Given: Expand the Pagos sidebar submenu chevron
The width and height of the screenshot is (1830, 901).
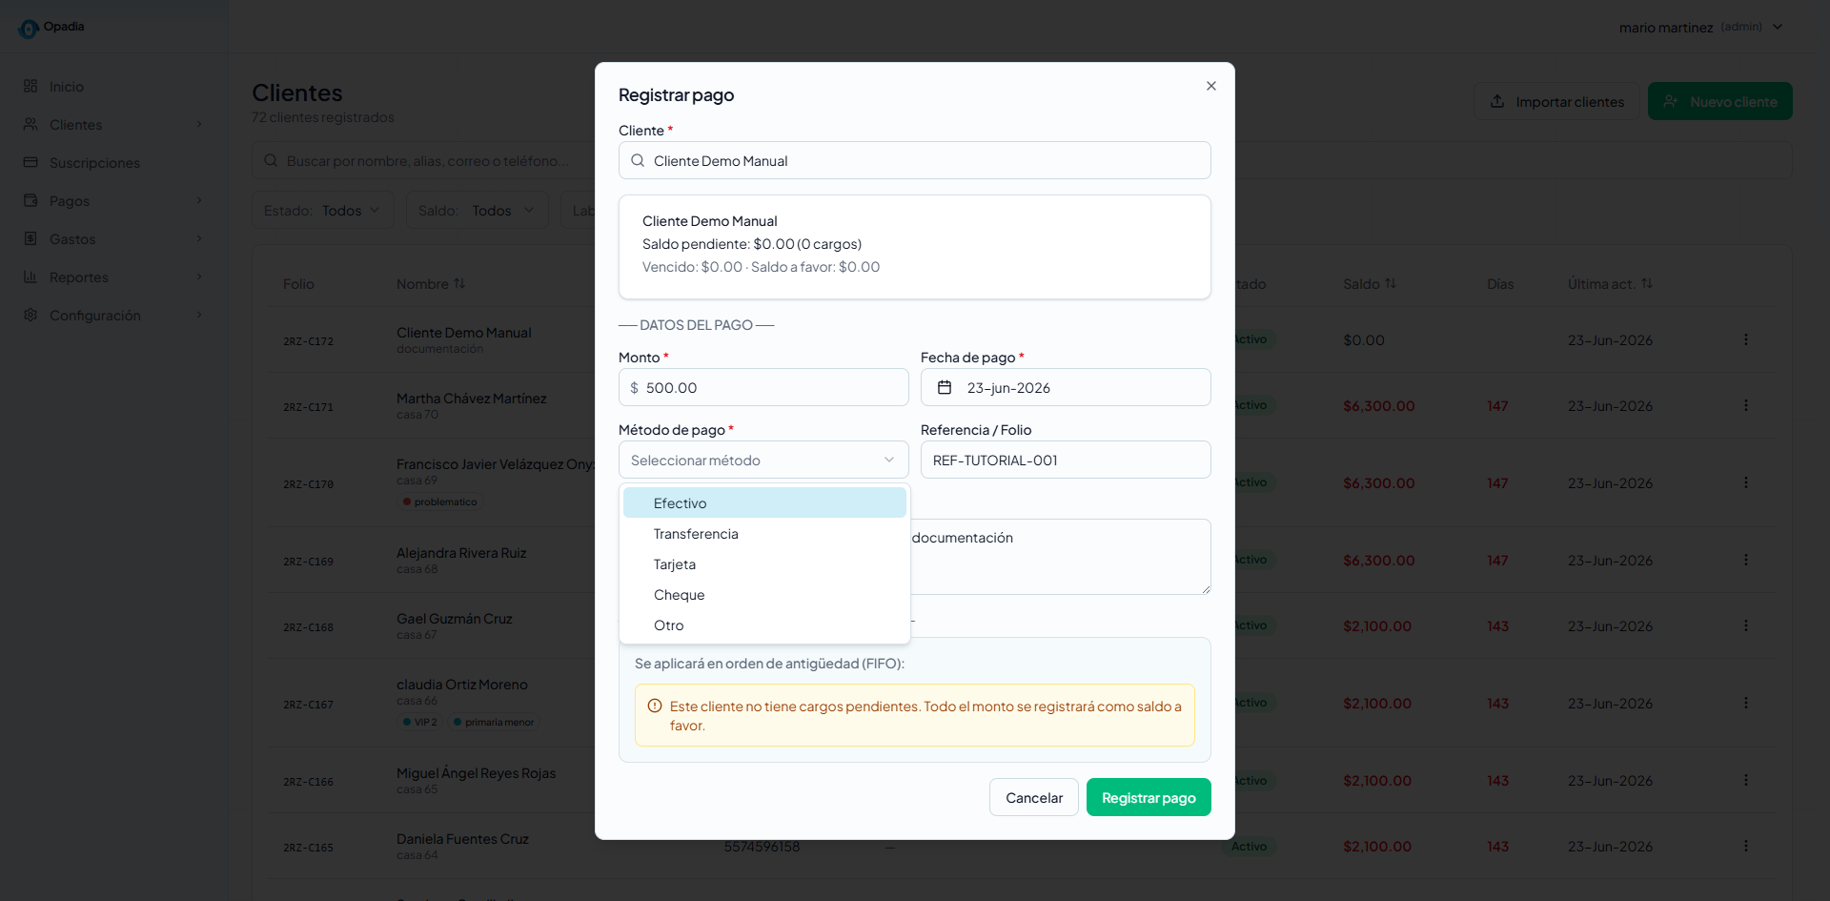Looking at the screenshot, I should (199, 200).
